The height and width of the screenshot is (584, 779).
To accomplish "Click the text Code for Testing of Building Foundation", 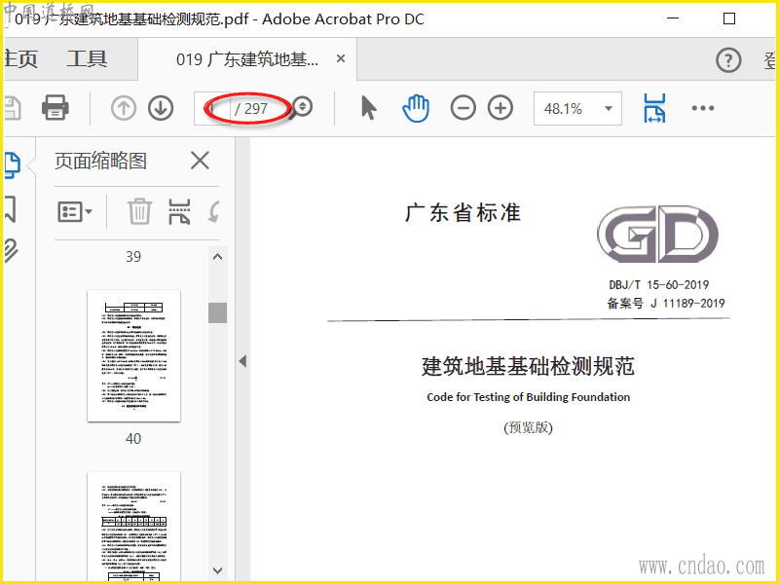I will click(528, 397).
